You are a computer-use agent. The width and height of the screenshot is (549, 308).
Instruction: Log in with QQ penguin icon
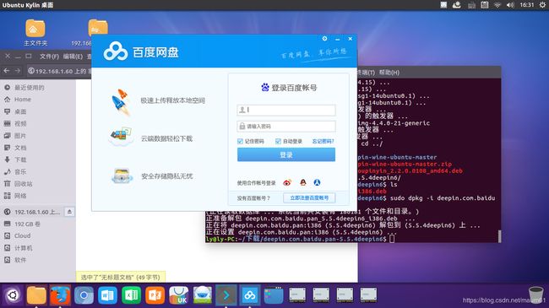coord(303,182)
